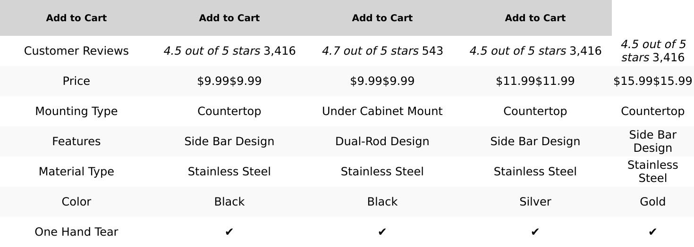The height and width of the screenshot is (247, 694).
Task: Click the $15.99 price value
Action: point(652,81)
